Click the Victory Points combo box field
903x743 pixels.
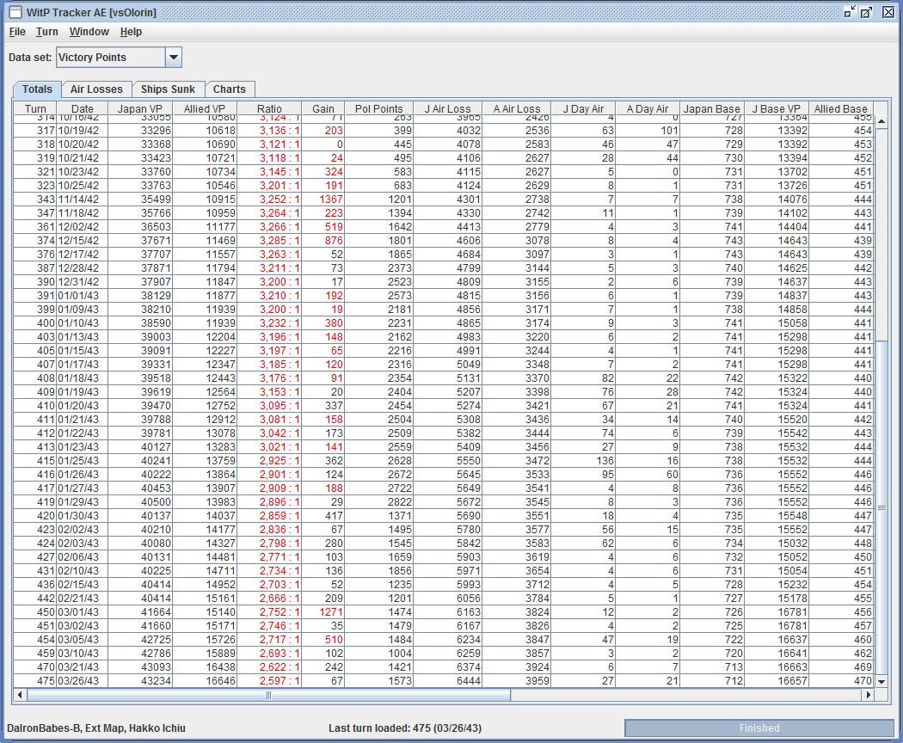click(x=111, y=57)
